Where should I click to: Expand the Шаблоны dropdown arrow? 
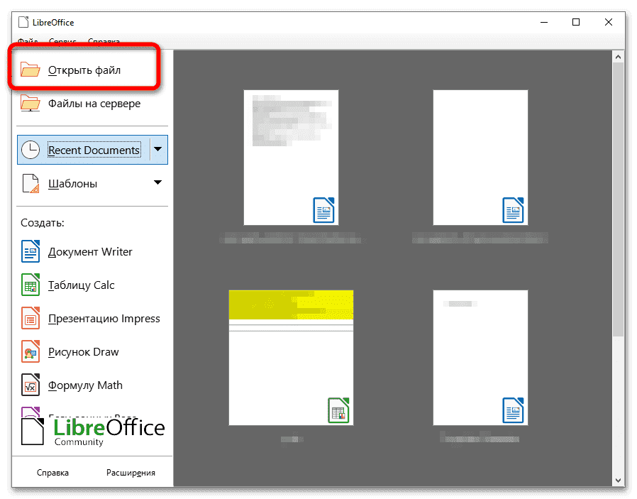point(157,184)
